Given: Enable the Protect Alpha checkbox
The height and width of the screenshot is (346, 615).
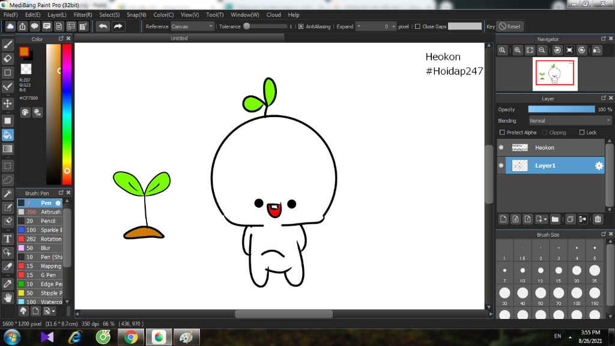Looking at the screenshot, I should click(x=502, y=133).
